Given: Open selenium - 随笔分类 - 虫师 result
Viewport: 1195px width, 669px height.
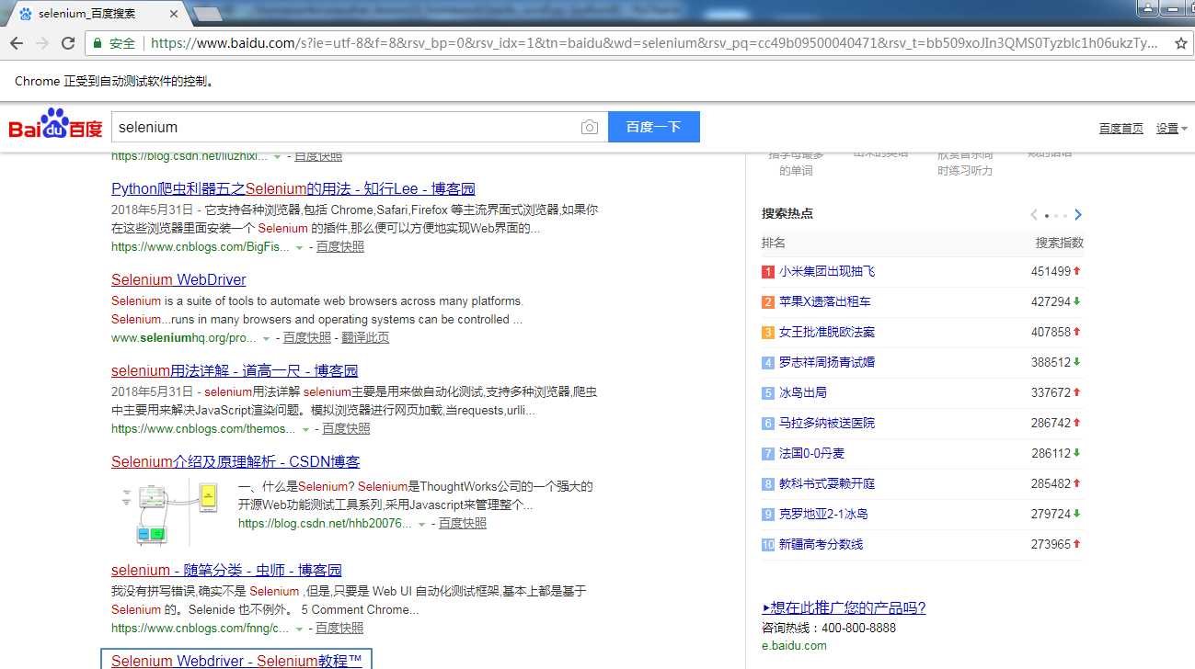Looking at the screenshot, I should coord(226,570).
